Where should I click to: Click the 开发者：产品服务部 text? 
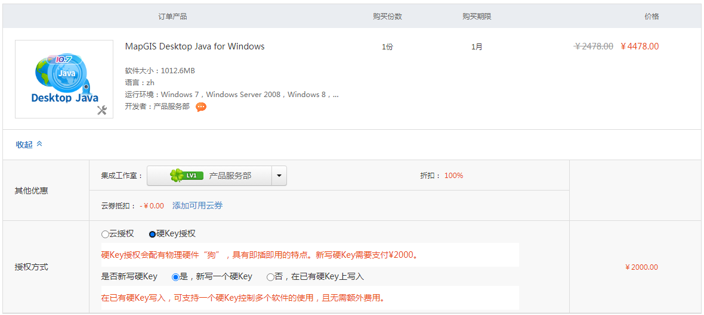157,107
